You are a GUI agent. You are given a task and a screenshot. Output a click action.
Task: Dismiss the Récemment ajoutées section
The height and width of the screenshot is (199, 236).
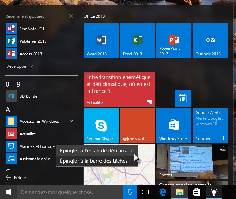71,16
